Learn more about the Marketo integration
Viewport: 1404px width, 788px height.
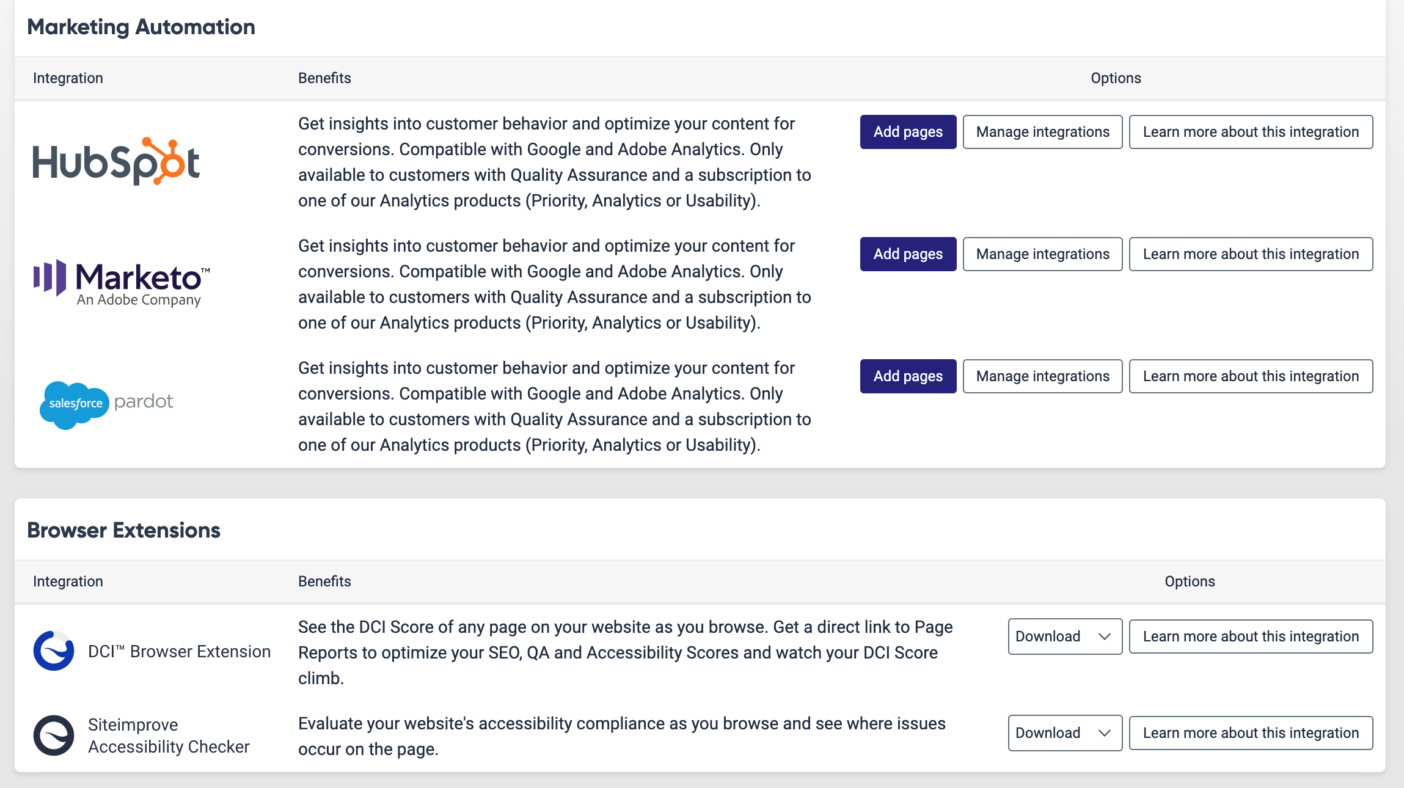tap(1251, 254)
